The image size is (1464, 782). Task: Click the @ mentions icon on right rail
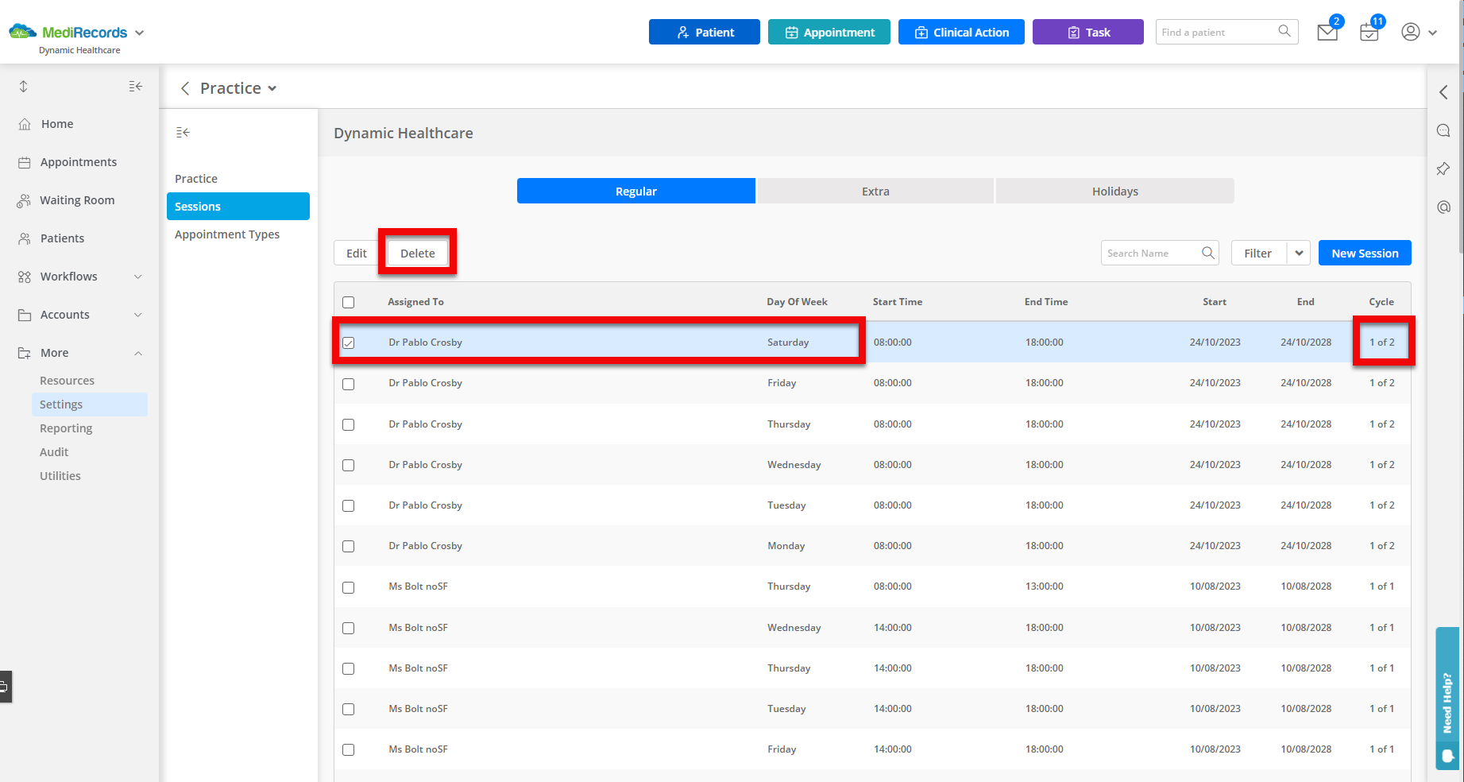click(1443, 207)
